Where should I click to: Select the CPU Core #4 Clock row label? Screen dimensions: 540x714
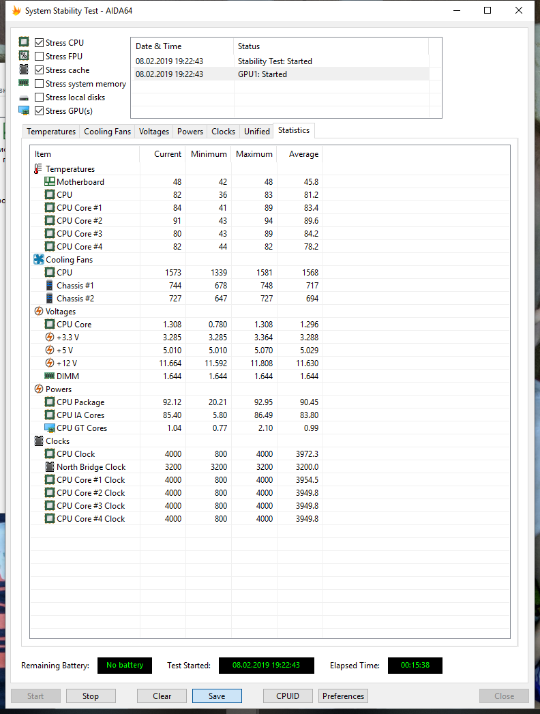point(91,519)
